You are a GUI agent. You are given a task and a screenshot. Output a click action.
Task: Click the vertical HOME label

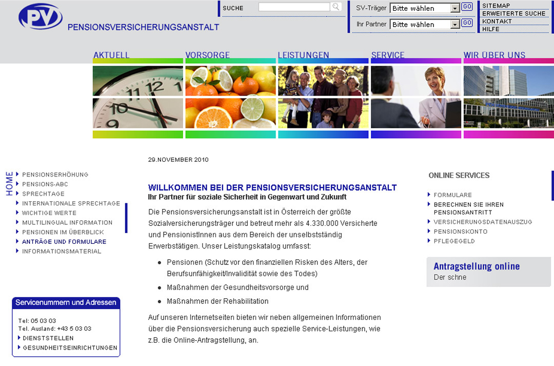[x=9, y=183]
